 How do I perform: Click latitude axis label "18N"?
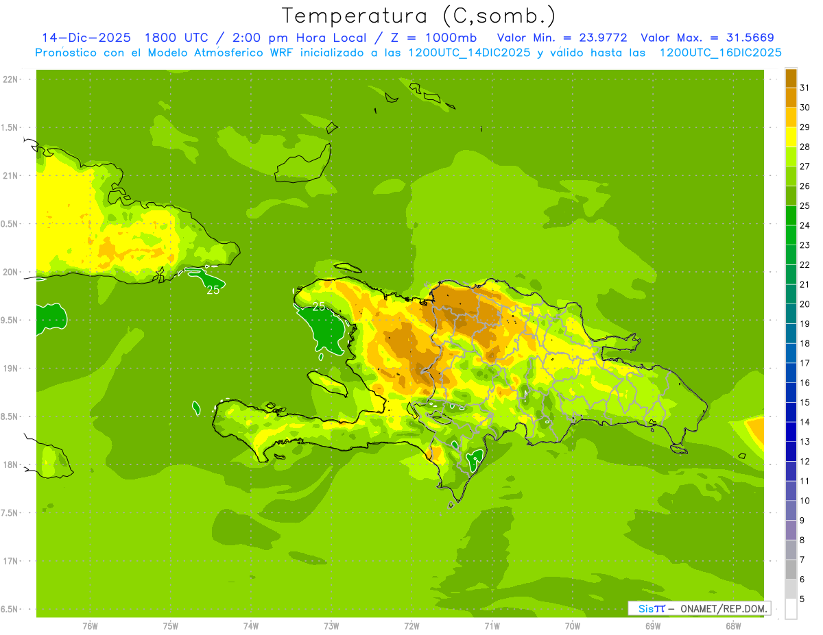11,464
